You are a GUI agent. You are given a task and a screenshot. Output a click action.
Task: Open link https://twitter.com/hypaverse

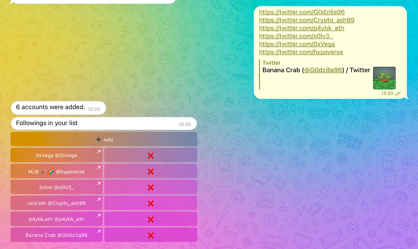pyautogui.click(x=301, y=52)
